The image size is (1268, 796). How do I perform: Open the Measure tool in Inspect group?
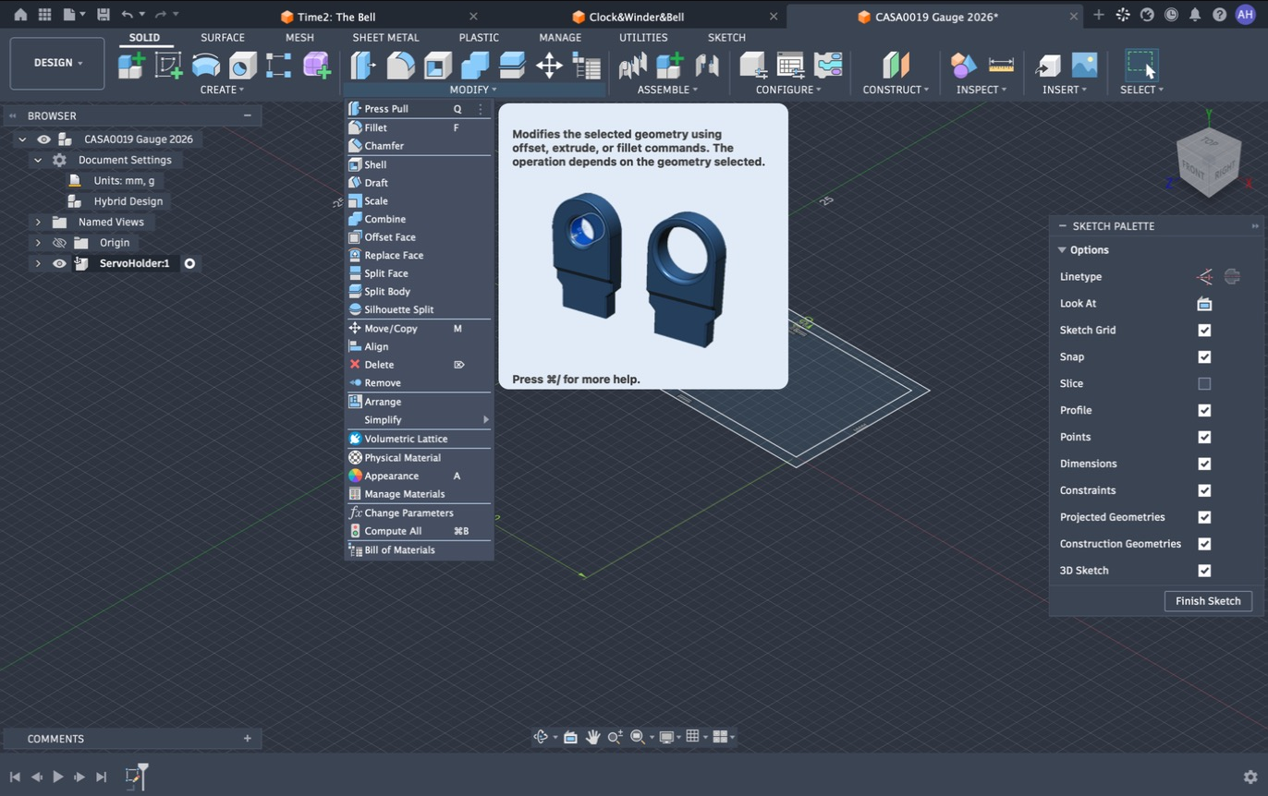tap(1001, 65)
